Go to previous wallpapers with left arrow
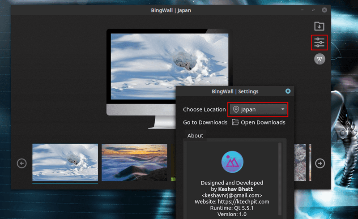 pos(21,163)
